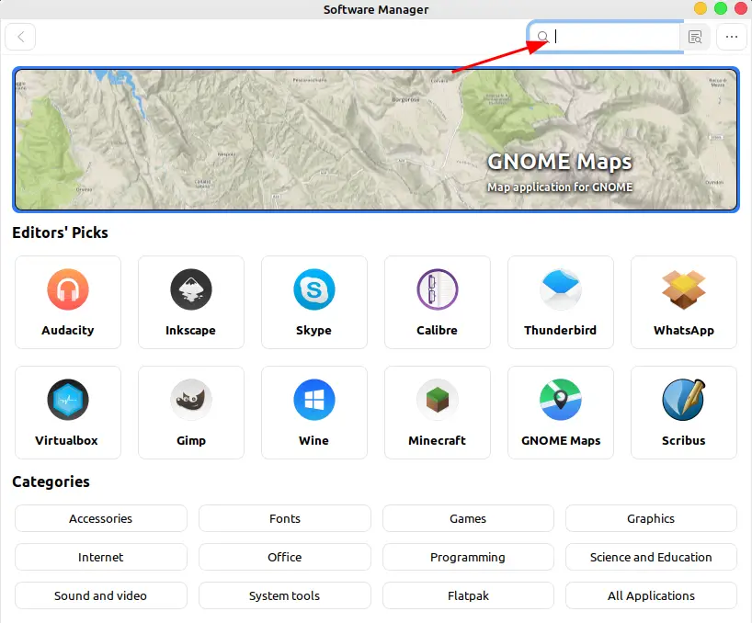Open the Minecraft app tile
The width and height of the screenshot is (752, 623).
point(438,413)
